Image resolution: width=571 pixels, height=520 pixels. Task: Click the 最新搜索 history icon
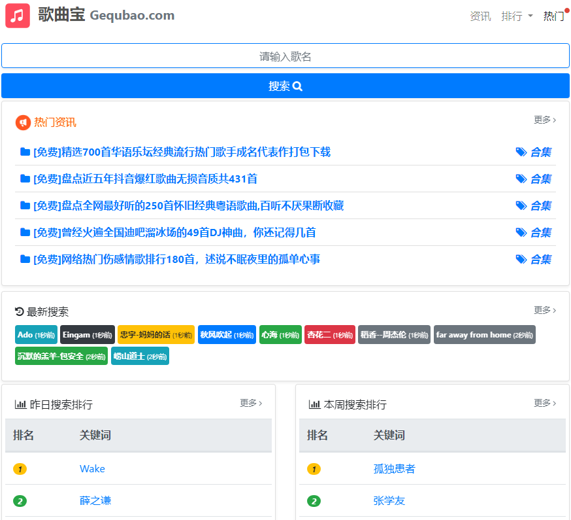click(20, 312)
